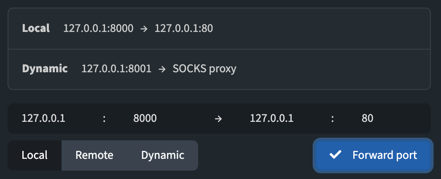Focus the source port 8000 input field
This screenshot has width=441, height=179.
pyautogui.click(x=169, y=118)
